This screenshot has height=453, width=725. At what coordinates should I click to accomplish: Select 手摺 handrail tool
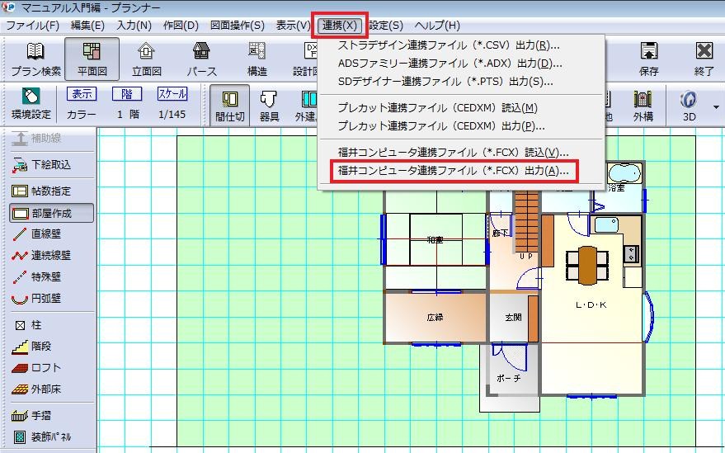(x=32, y=416)
